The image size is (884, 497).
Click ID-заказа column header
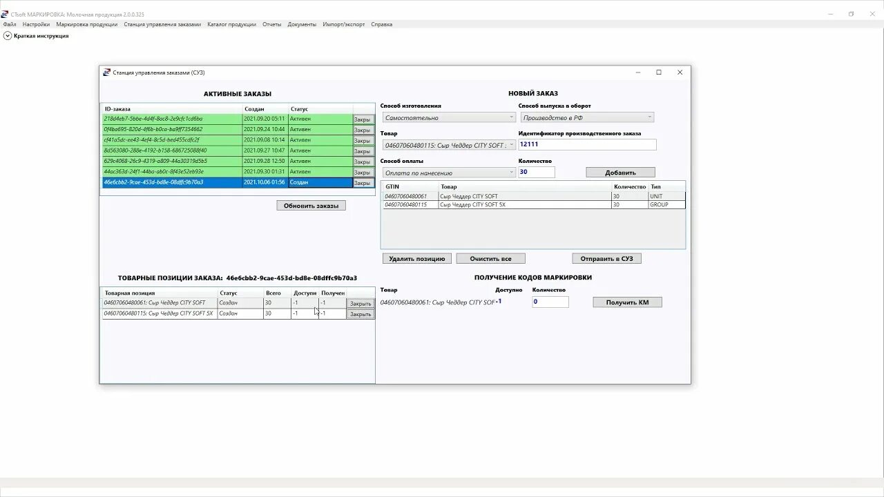tap(172, 109)
